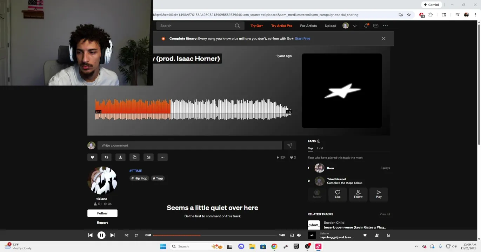Open the share icon below the comment box
The image size is (481, 252).
click(120, 157)
